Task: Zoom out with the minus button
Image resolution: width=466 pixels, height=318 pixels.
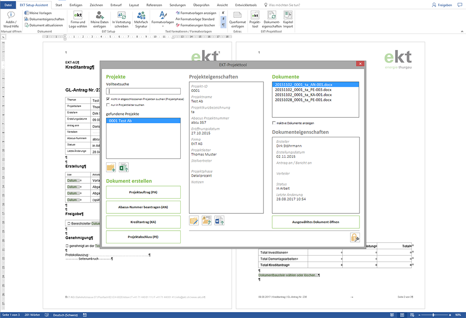Action: [x=420, y=315]
